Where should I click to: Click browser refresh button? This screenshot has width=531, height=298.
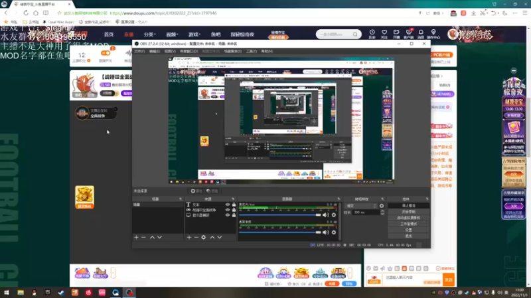pyautogui.click(x=26, y=13)
